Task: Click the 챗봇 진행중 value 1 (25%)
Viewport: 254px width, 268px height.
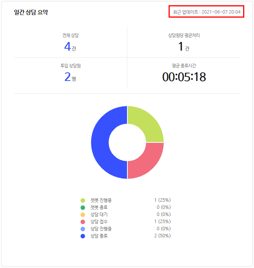Action: pos(162,200)
